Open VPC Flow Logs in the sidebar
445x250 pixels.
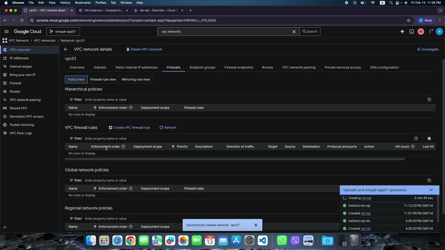coord(30,133)
